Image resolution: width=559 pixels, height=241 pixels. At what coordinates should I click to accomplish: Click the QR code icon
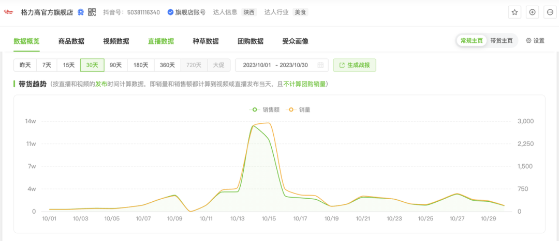pyautogui.click(x=92, y=12)
